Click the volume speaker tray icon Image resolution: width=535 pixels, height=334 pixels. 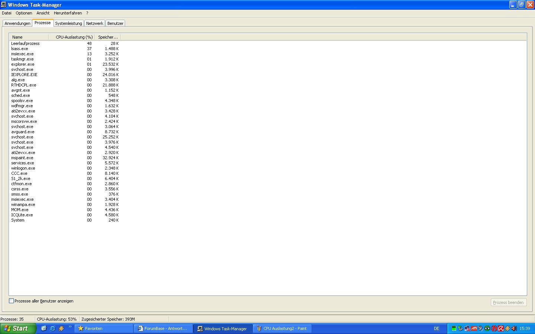point(514,328)
